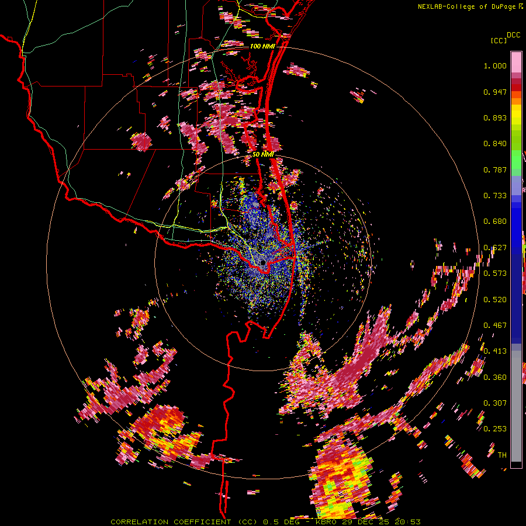Click the 0.253 scale value
The image size is (526, 526).
[495, 429]
